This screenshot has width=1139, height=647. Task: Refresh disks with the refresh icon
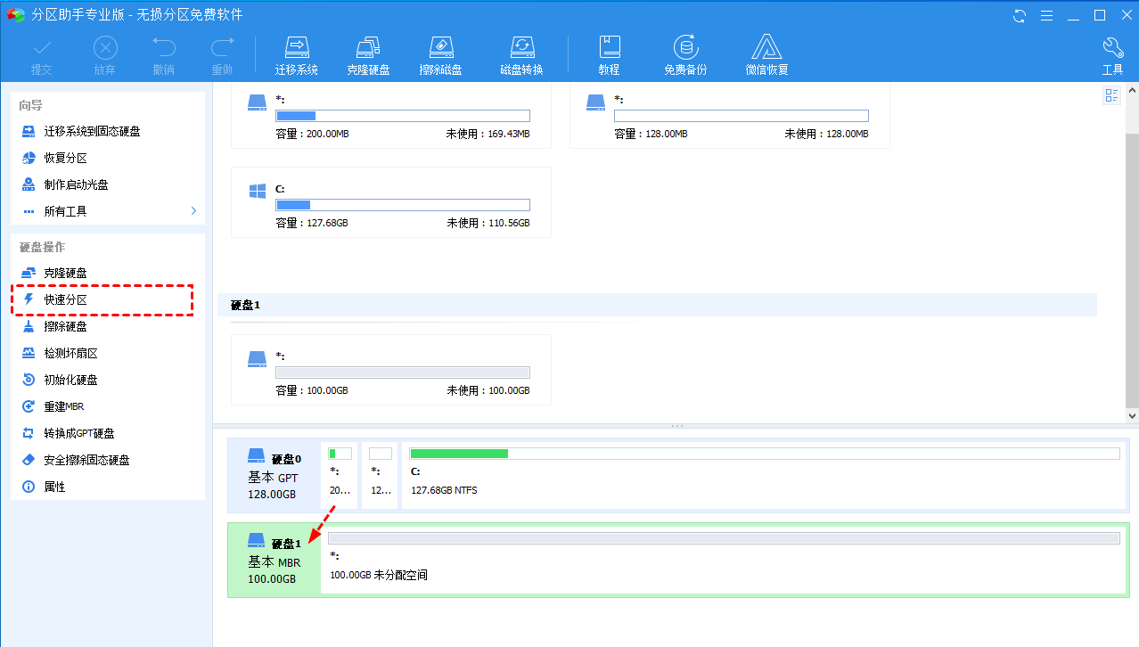pyautogui.click(x=1019, y=15)
